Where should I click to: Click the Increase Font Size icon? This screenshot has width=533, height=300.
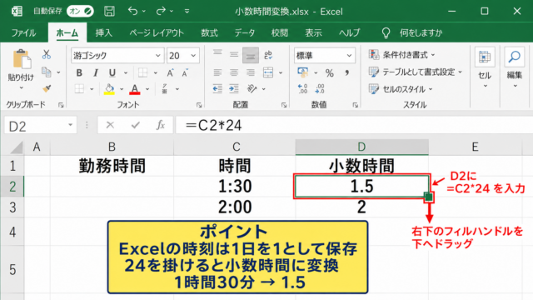[170, 72]
